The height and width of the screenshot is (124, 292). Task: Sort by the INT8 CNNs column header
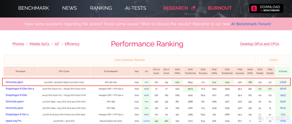click(177, 71)
